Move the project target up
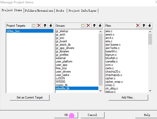157x119 pixels. point(45,25)
